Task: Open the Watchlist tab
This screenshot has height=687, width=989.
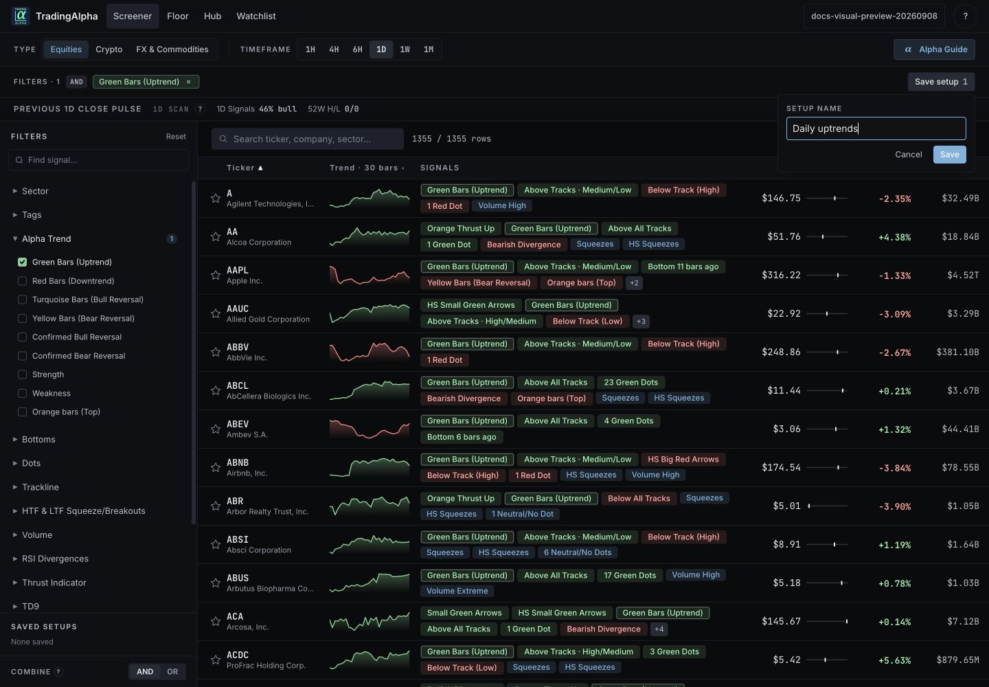Action: pyautogui.click(x=256, y=16)
